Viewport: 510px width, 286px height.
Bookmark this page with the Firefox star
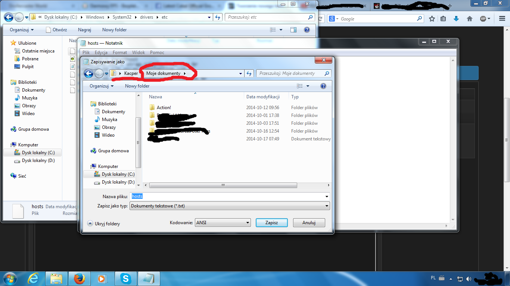pyautogui.click(x=432, y=19)
